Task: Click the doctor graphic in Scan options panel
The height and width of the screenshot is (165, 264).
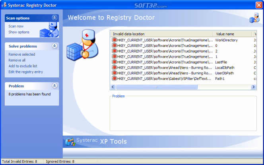Action: (x=49, y=30)
